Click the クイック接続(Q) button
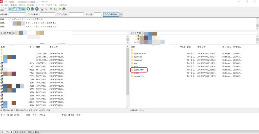Image resolution: width=259 pixels, height=134 pixels. [x=111, y=14]
